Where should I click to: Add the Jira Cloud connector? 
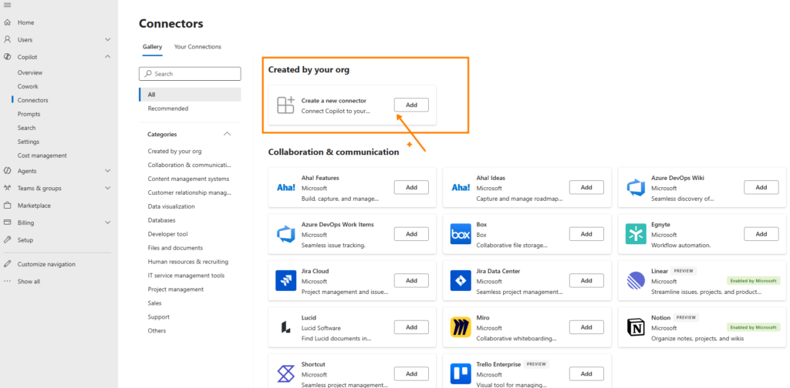click(411, 280)
